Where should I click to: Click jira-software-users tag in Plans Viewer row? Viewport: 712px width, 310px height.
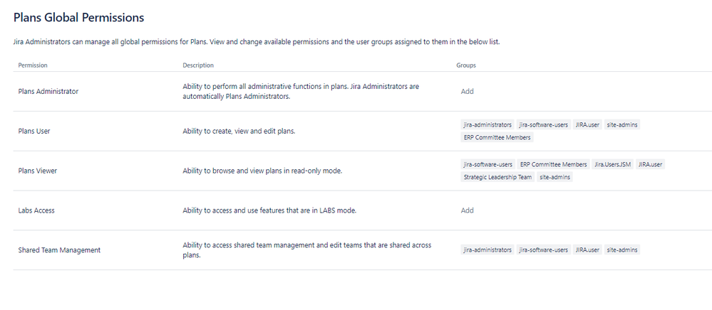coord(487,164)
